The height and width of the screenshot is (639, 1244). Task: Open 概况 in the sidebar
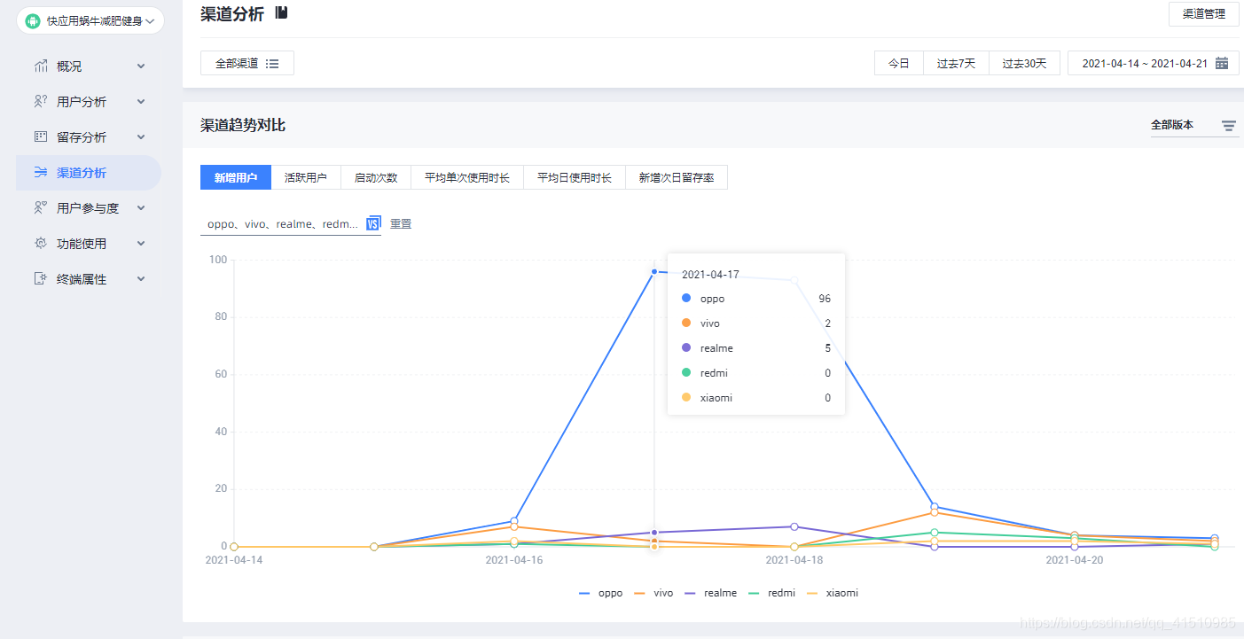[89, 66]
